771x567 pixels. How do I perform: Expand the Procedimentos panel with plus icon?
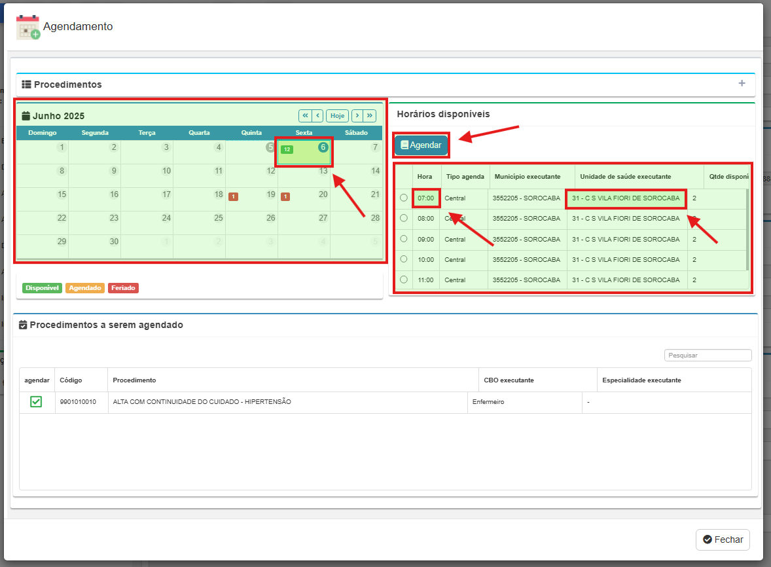coord(742,84)
